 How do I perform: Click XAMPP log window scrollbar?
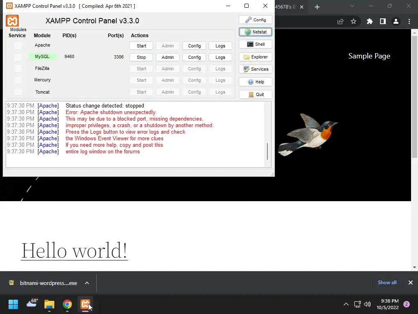[267, 151]
